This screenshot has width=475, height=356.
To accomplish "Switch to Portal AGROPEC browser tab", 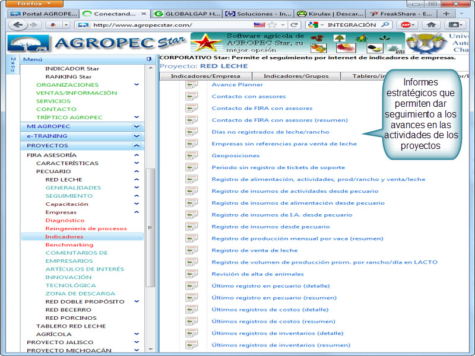I will coord(43,14).
